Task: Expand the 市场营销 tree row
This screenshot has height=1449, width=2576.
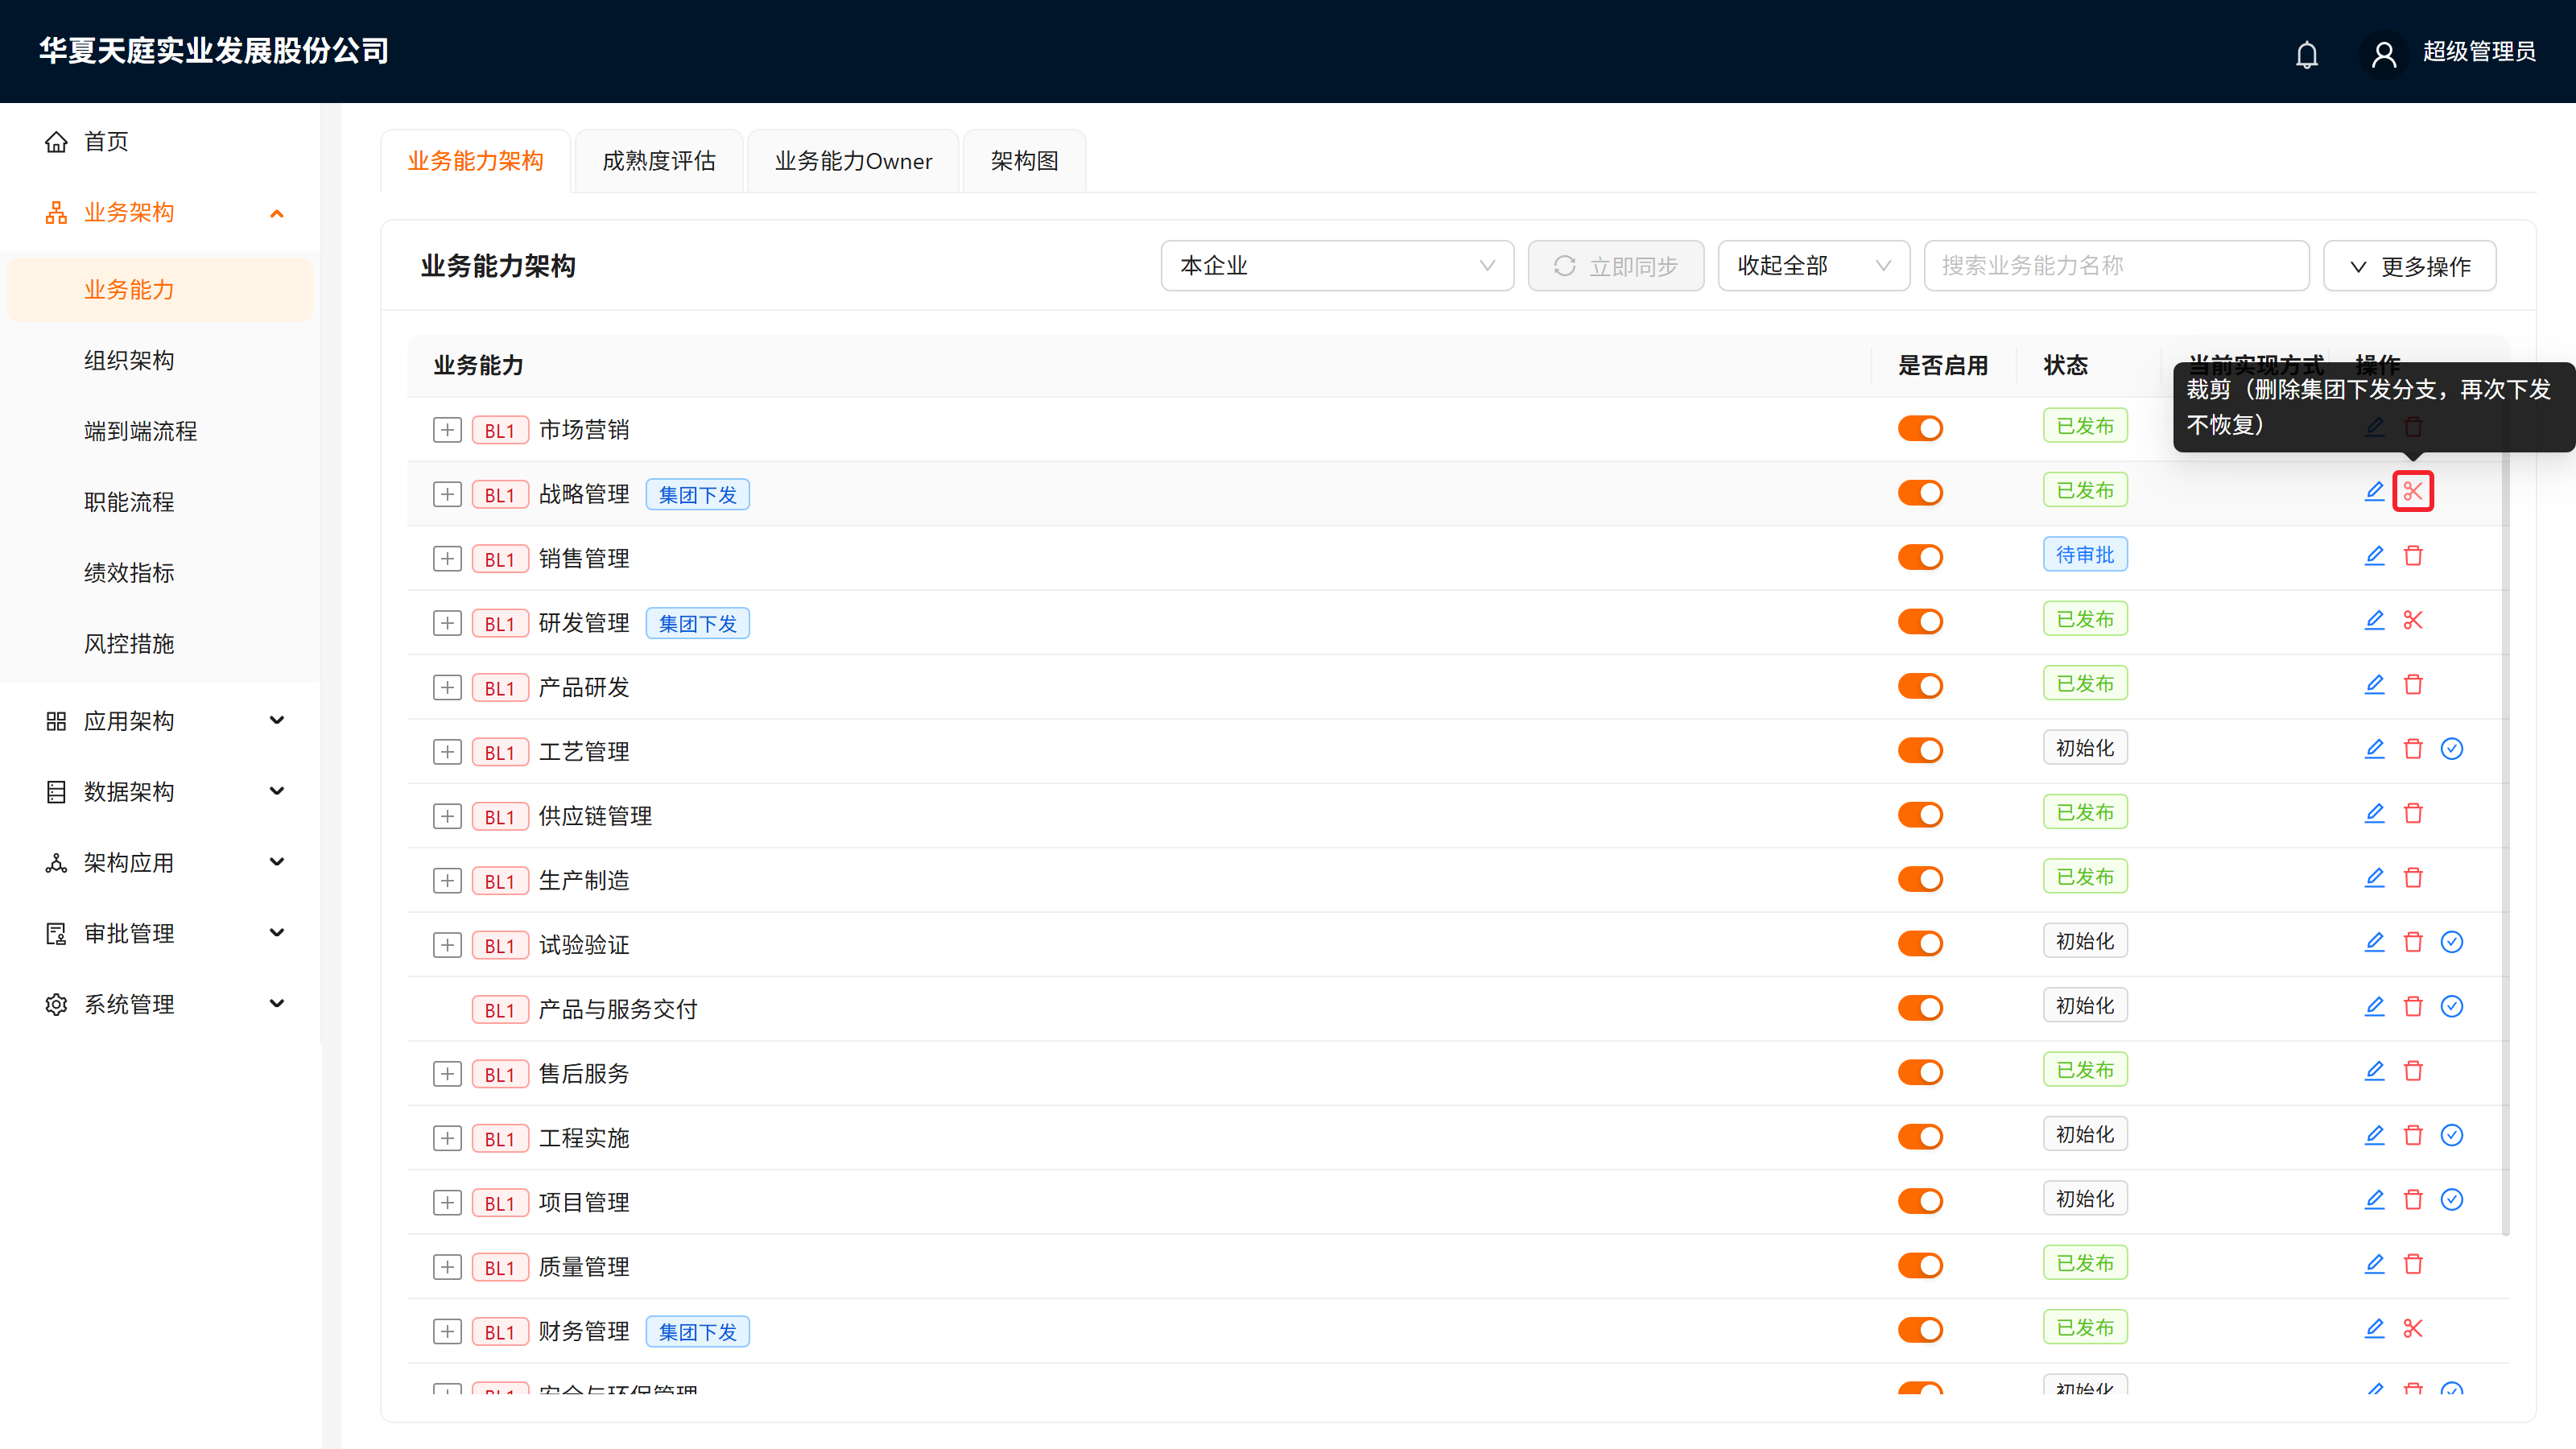Action: [x=447, y=430]
